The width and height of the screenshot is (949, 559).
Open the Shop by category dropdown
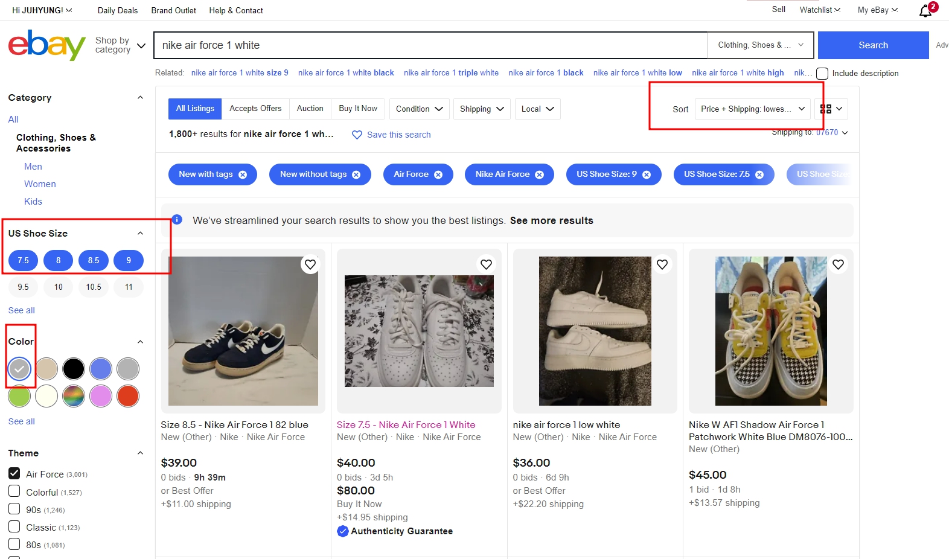(120, 45)
